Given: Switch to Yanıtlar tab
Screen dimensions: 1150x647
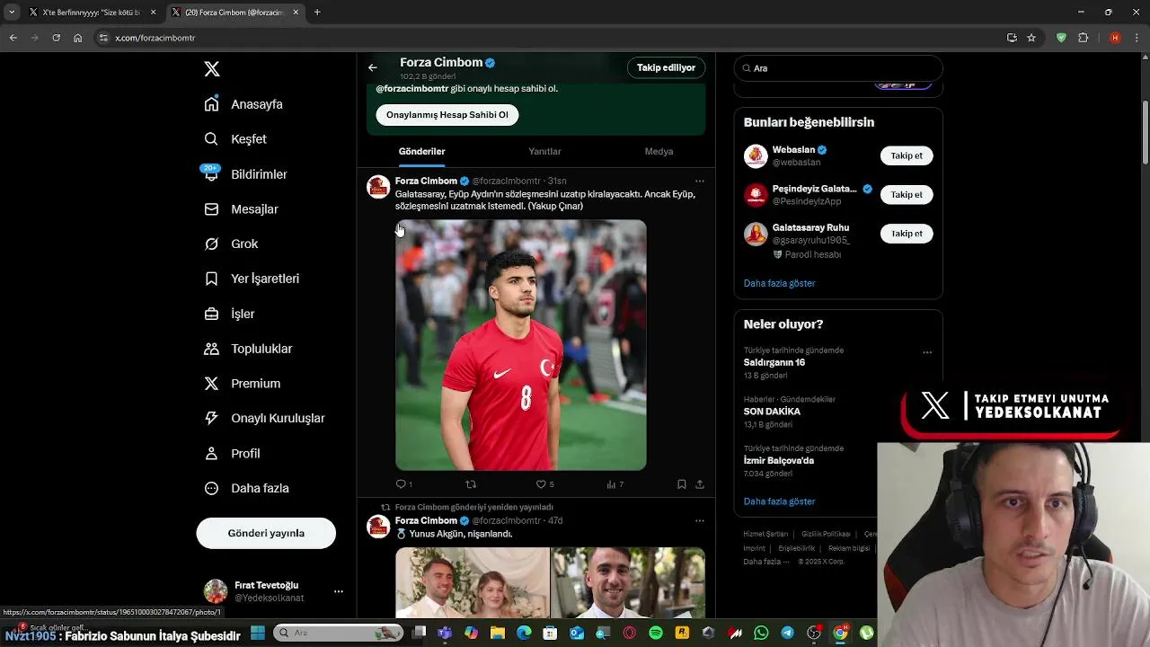Looking at the screenshot, I should click(x=544, y=152).
